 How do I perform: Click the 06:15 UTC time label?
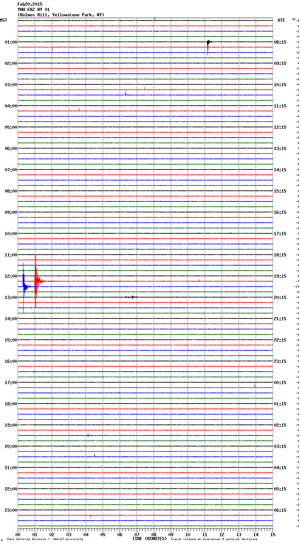(x=280, y=510)
